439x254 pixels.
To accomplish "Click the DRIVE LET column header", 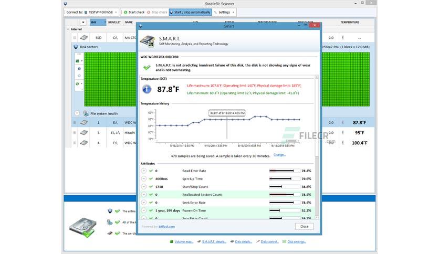I will pyautogui.click(x=114, y=23).
